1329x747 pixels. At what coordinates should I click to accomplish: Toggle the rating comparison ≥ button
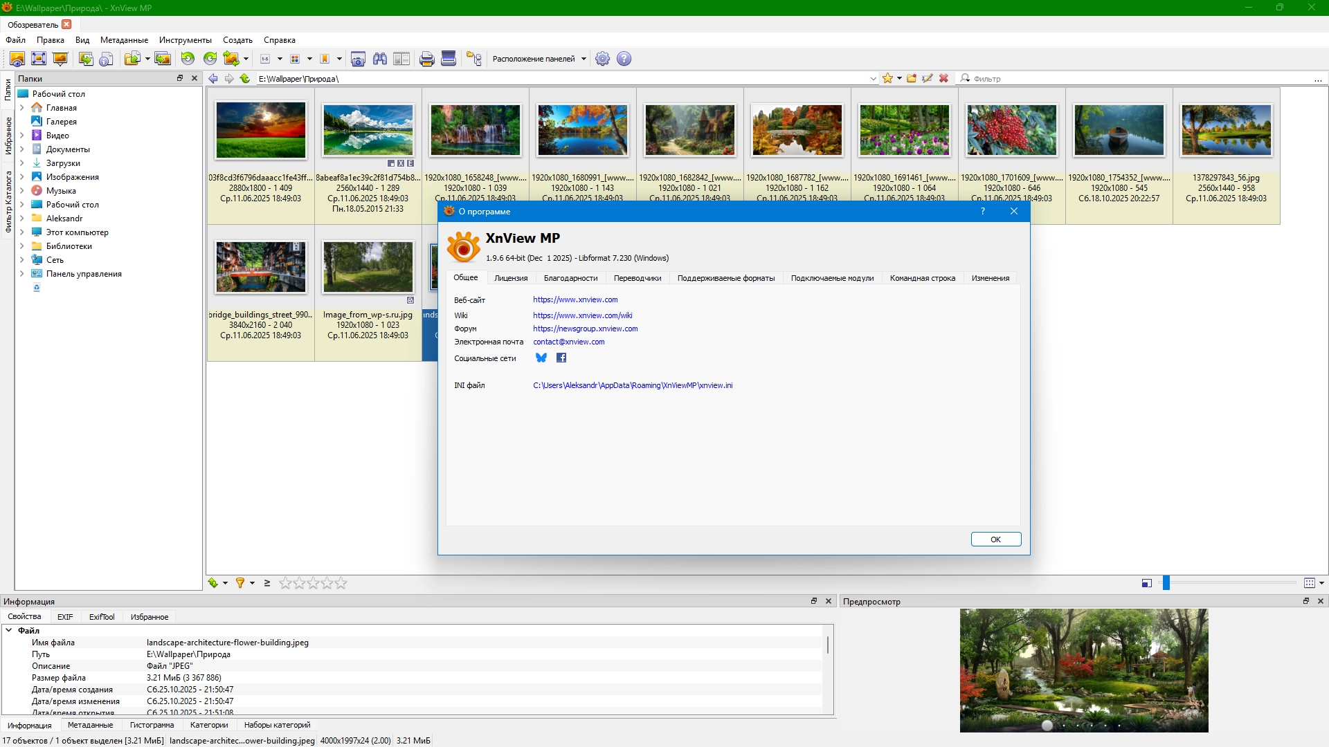tap(267, 583)
